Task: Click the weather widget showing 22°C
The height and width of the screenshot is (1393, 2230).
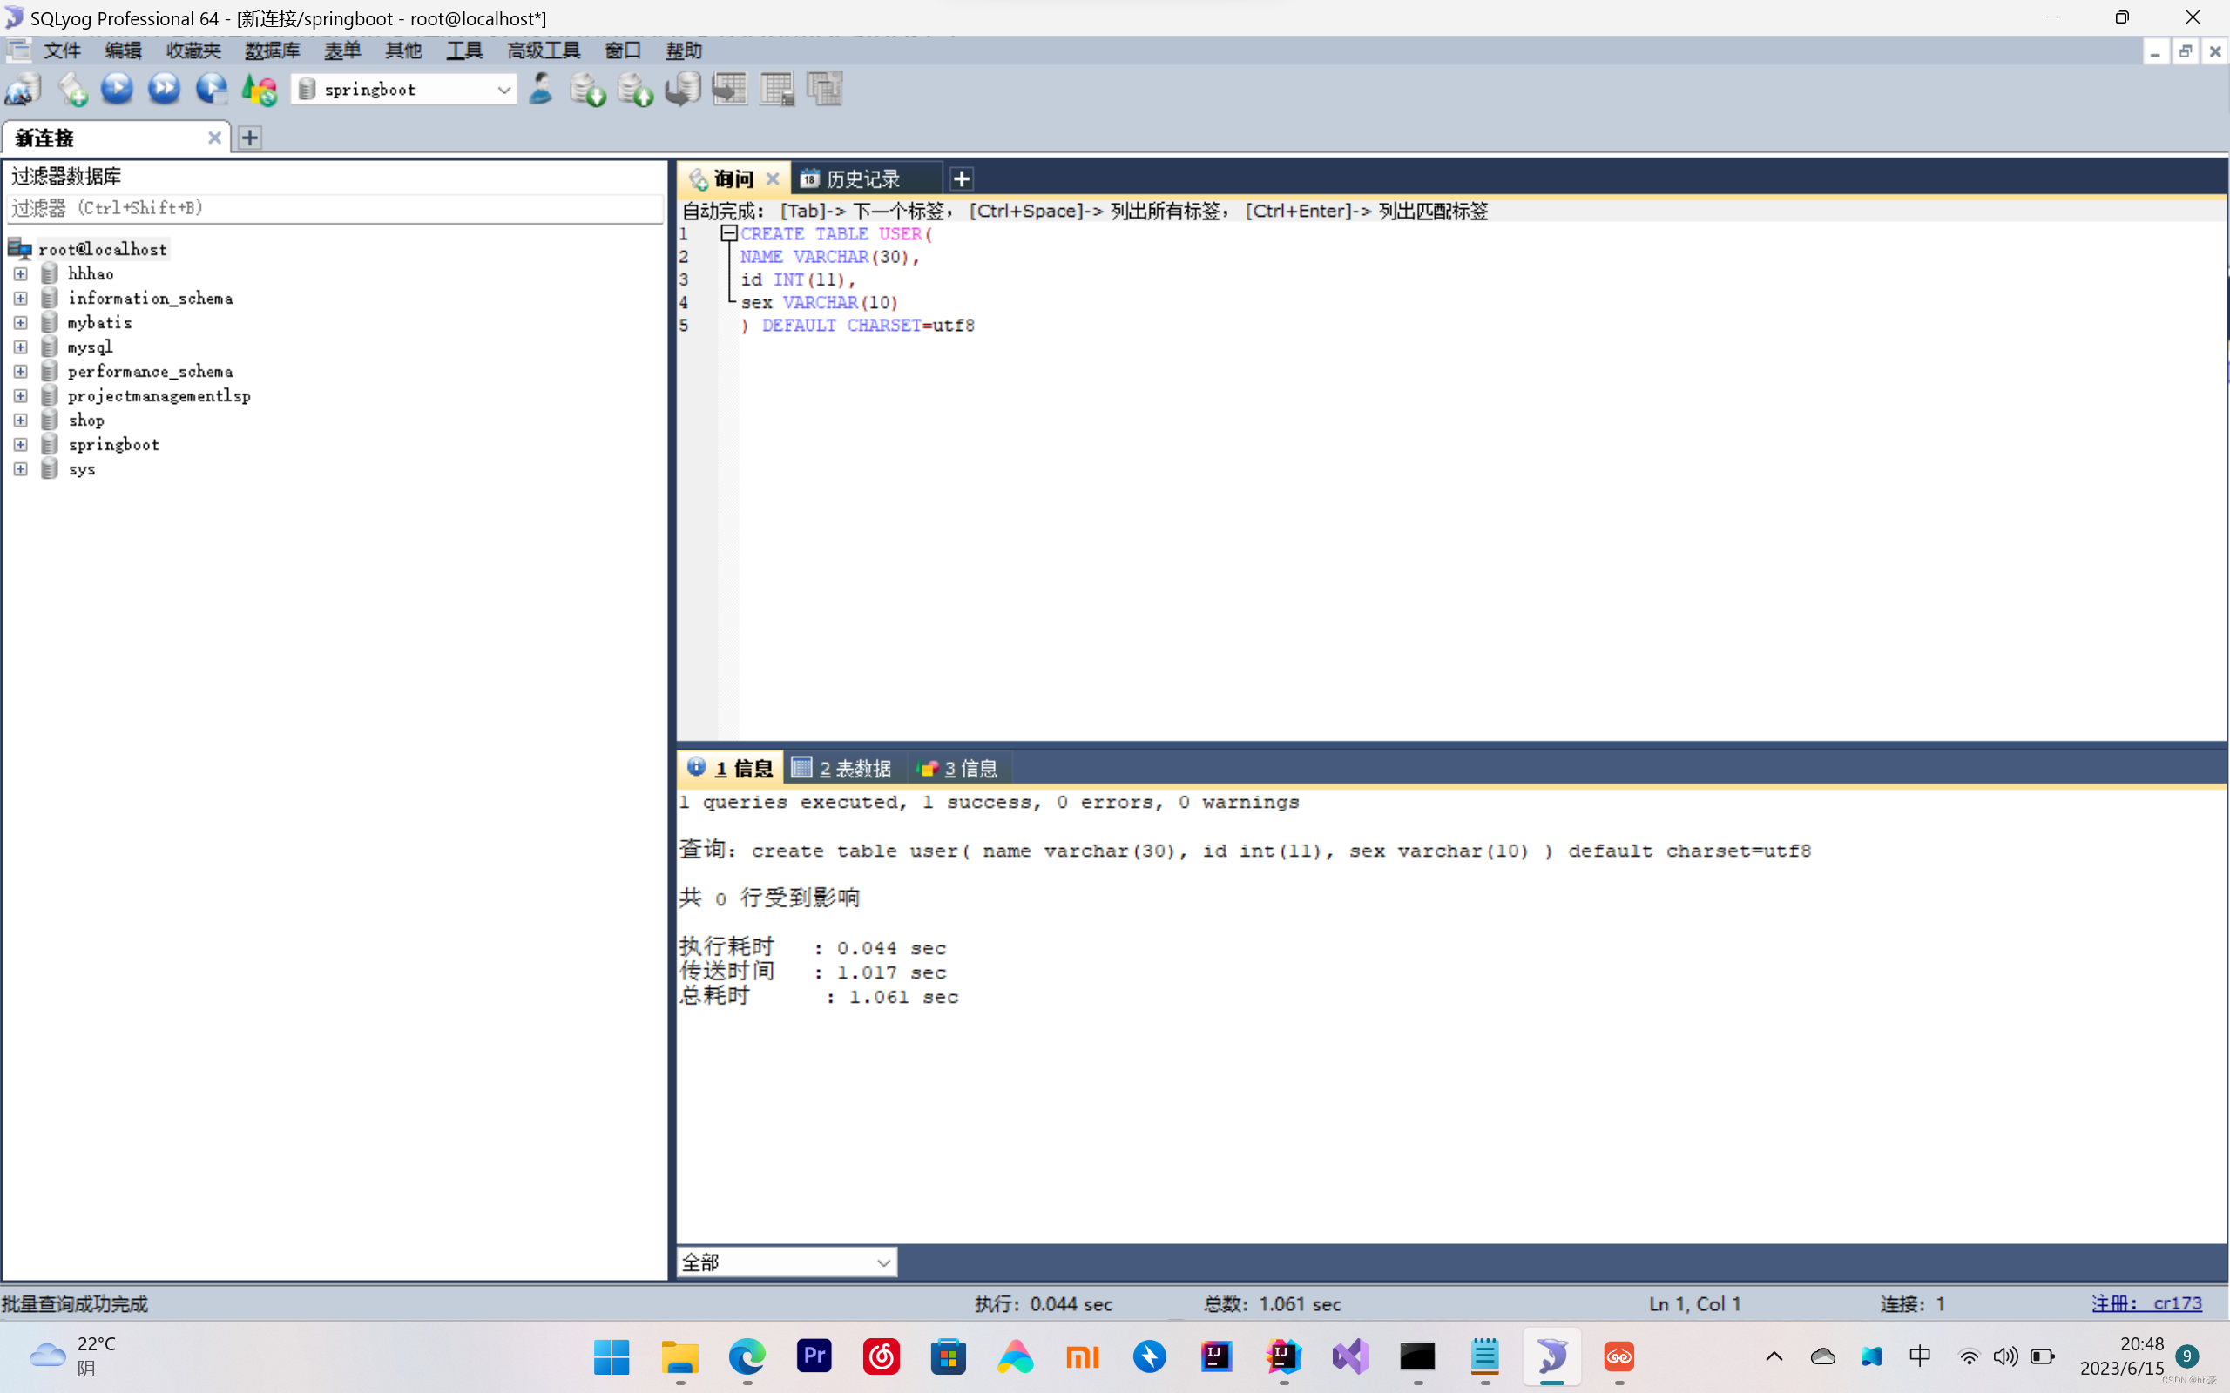Action: [74, 1356]
